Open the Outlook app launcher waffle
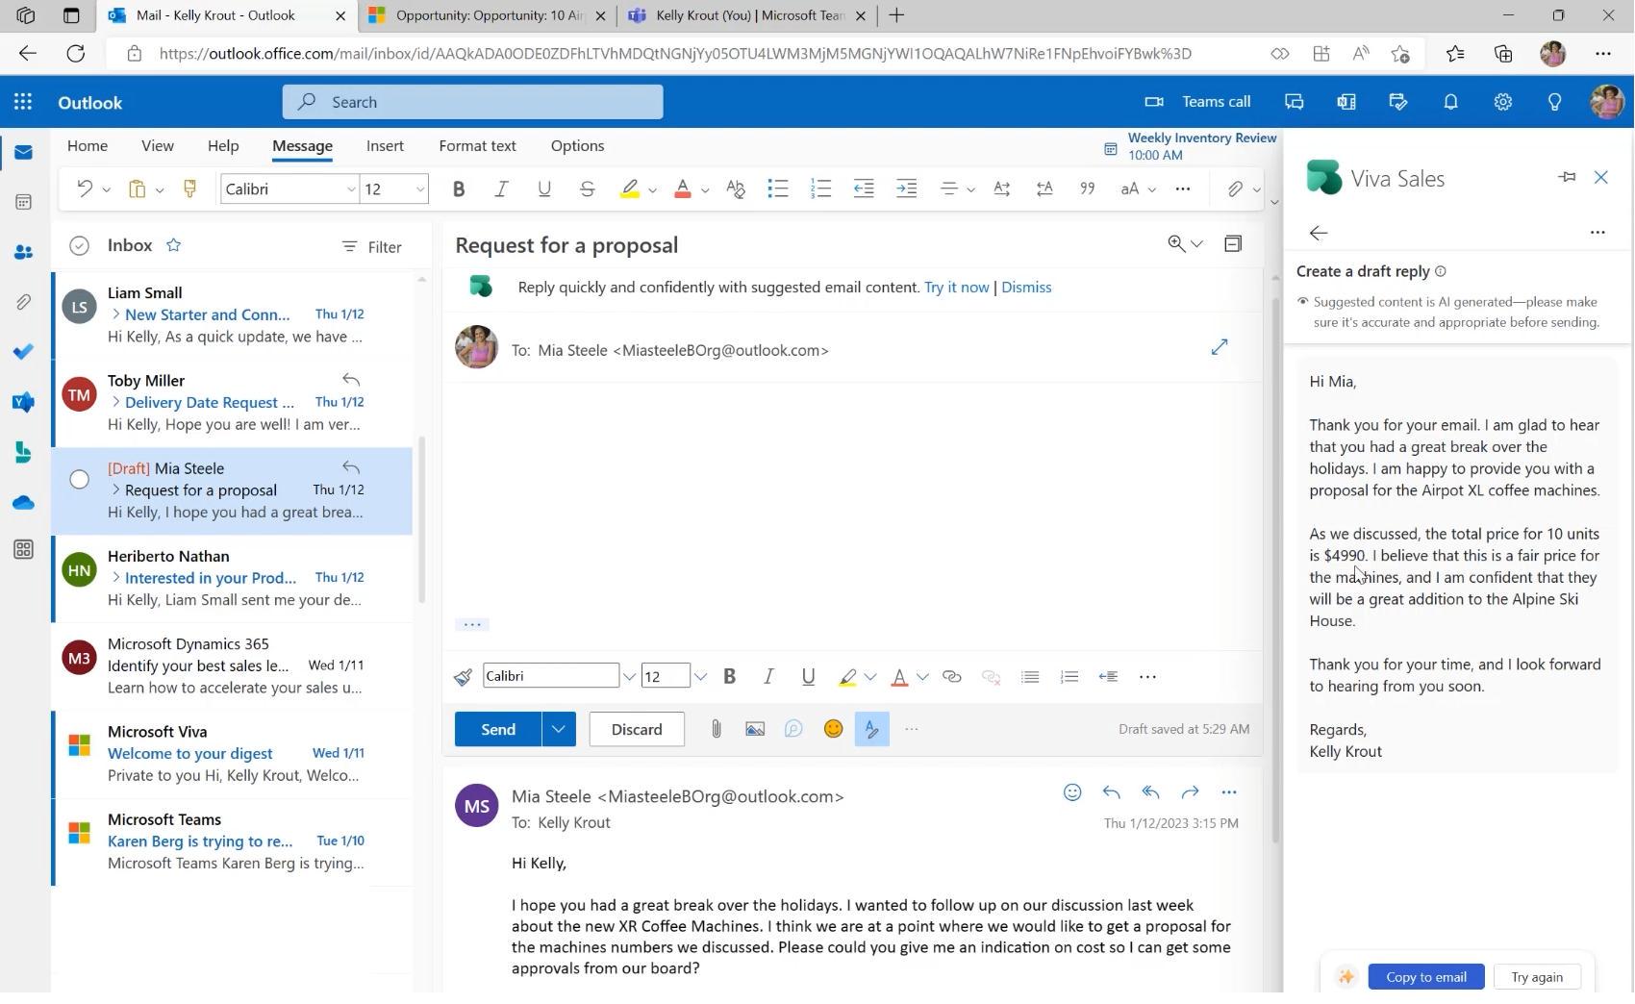1635x1004 pixels. click(x=23, y=102)
